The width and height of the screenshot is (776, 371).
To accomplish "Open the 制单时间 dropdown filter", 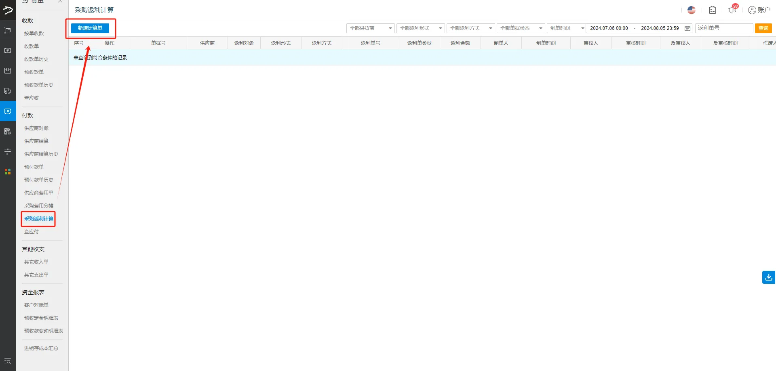I will click(x=566, y=28).
